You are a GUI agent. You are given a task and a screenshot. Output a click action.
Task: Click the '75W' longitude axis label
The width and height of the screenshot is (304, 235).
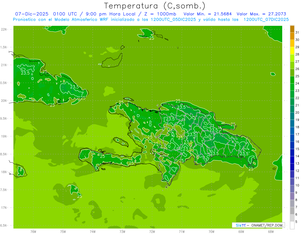(63, 231)
